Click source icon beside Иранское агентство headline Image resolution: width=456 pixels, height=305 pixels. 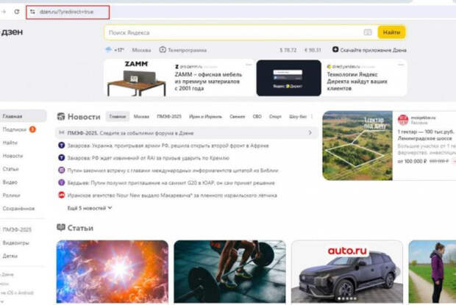[61, 195]
